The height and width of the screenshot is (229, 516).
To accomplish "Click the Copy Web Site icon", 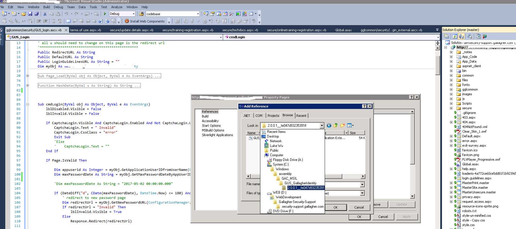I will point(478,36).
